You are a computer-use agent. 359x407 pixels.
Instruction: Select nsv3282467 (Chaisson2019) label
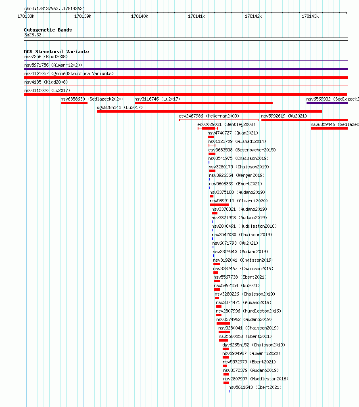click(243, 269)
